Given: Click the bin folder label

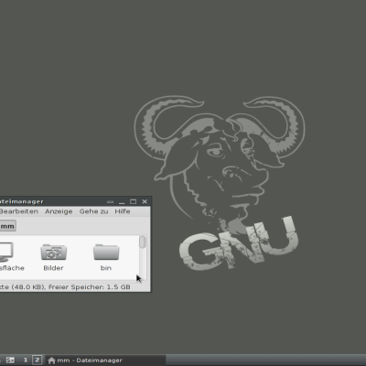Looking at the screenshot, I should (106, 268).
